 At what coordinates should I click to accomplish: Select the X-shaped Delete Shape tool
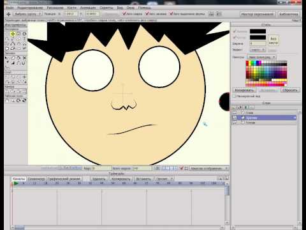[x=24, y=58]
